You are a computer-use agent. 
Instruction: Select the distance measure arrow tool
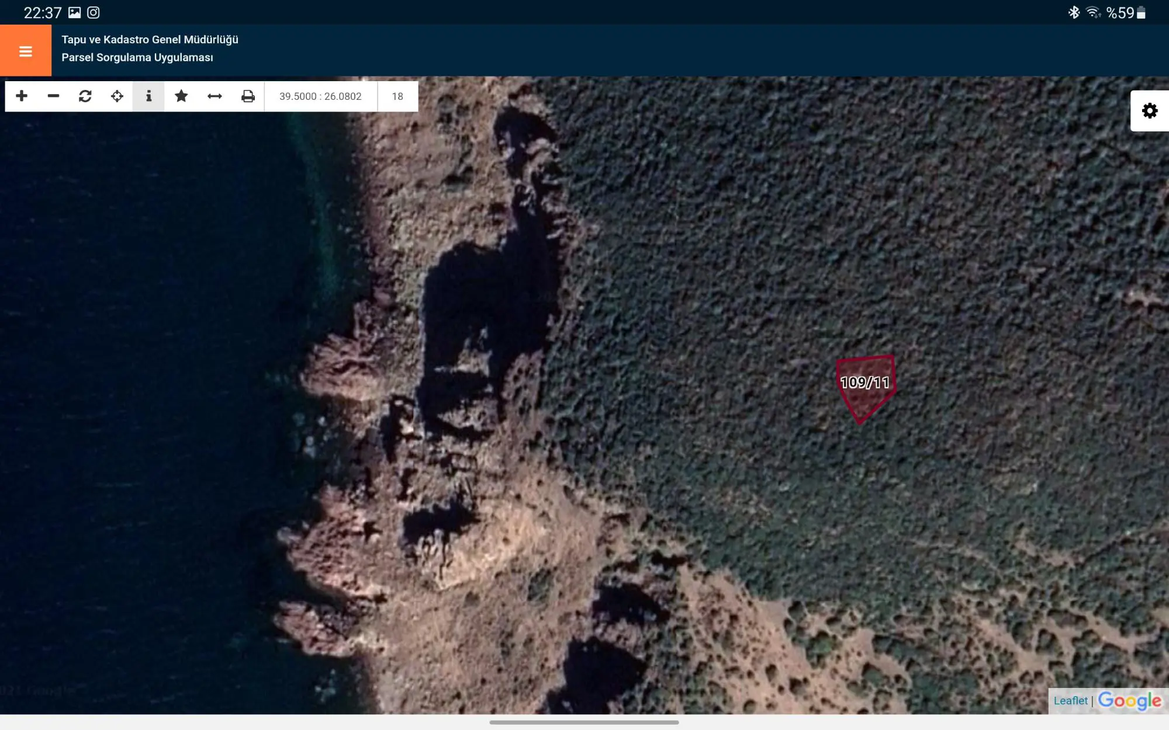[x=215, y=96]
